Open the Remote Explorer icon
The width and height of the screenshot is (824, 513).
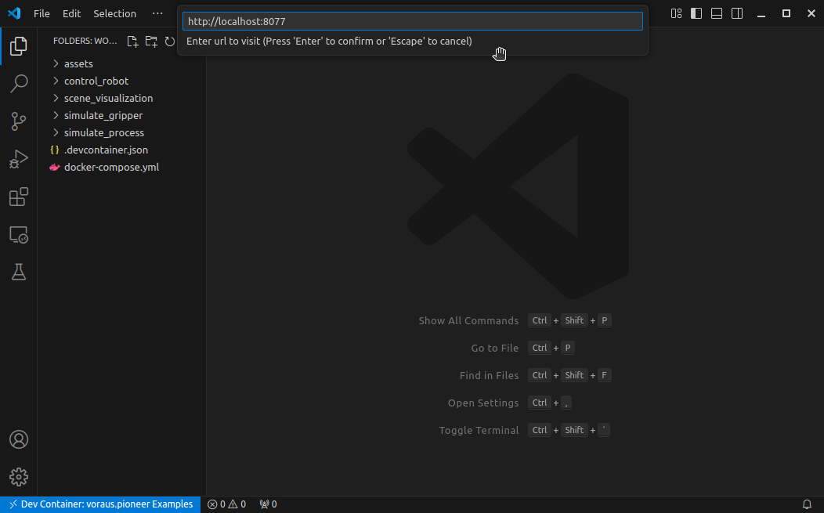click(18, 235)
